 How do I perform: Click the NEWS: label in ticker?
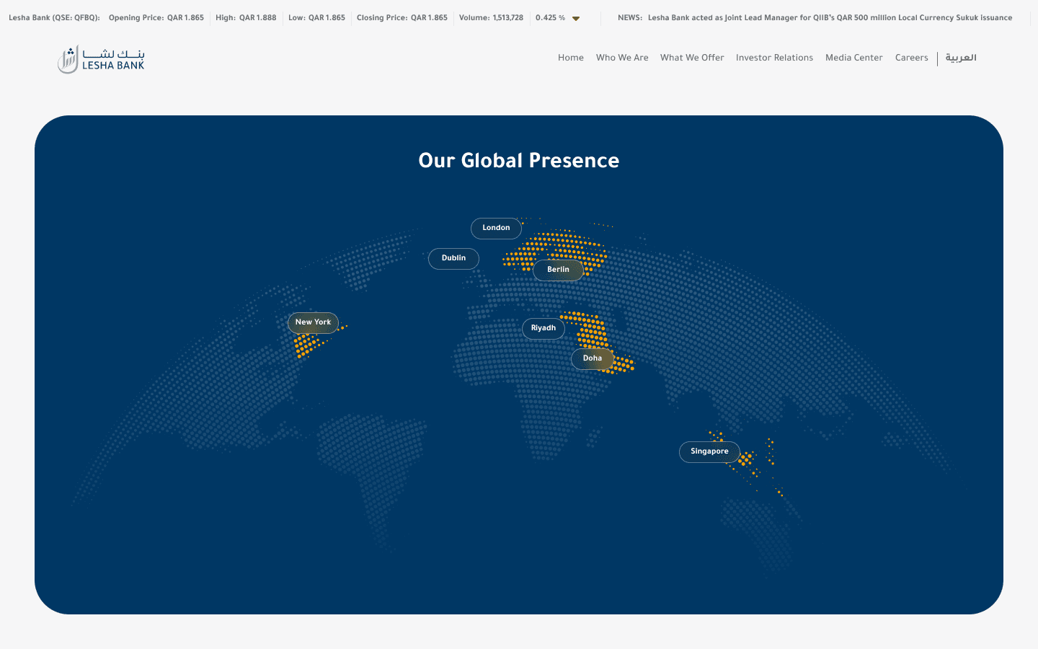(630, 18)
